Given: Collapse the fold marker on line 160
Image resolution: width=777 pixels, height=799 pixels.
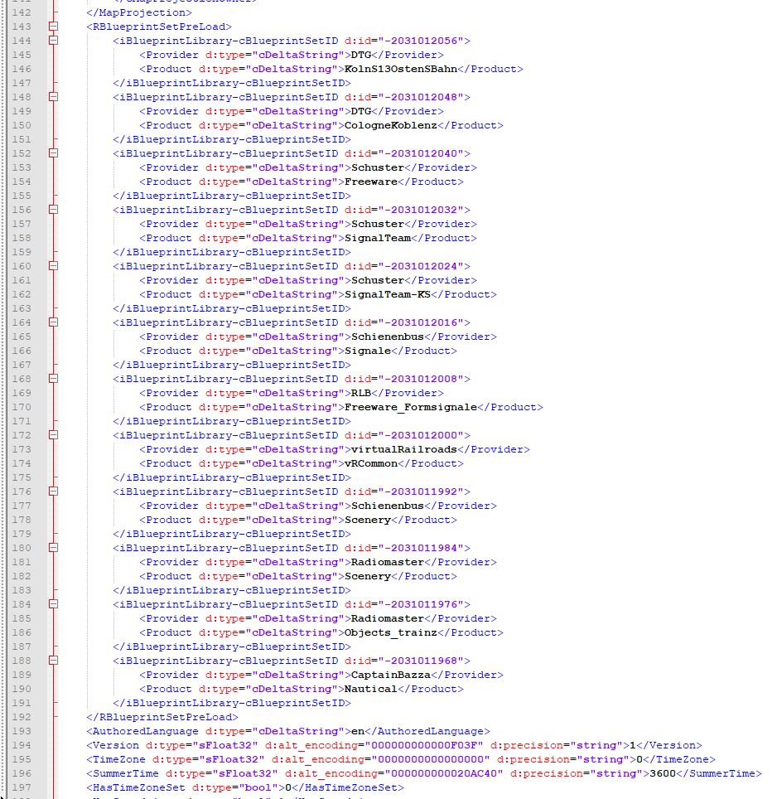Looking at the screenshot, I should (54, 266).
